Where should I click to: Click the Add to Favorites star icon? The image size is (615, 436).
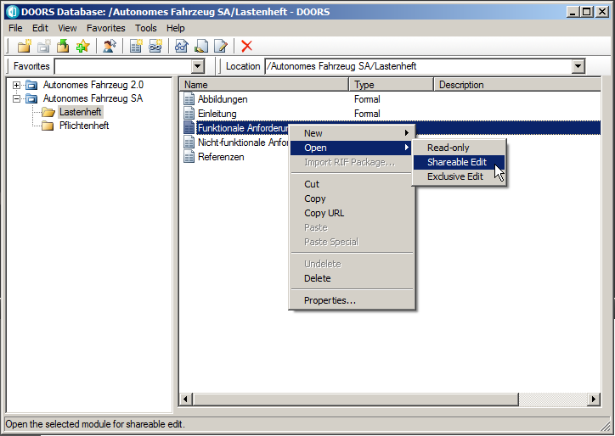82,47
